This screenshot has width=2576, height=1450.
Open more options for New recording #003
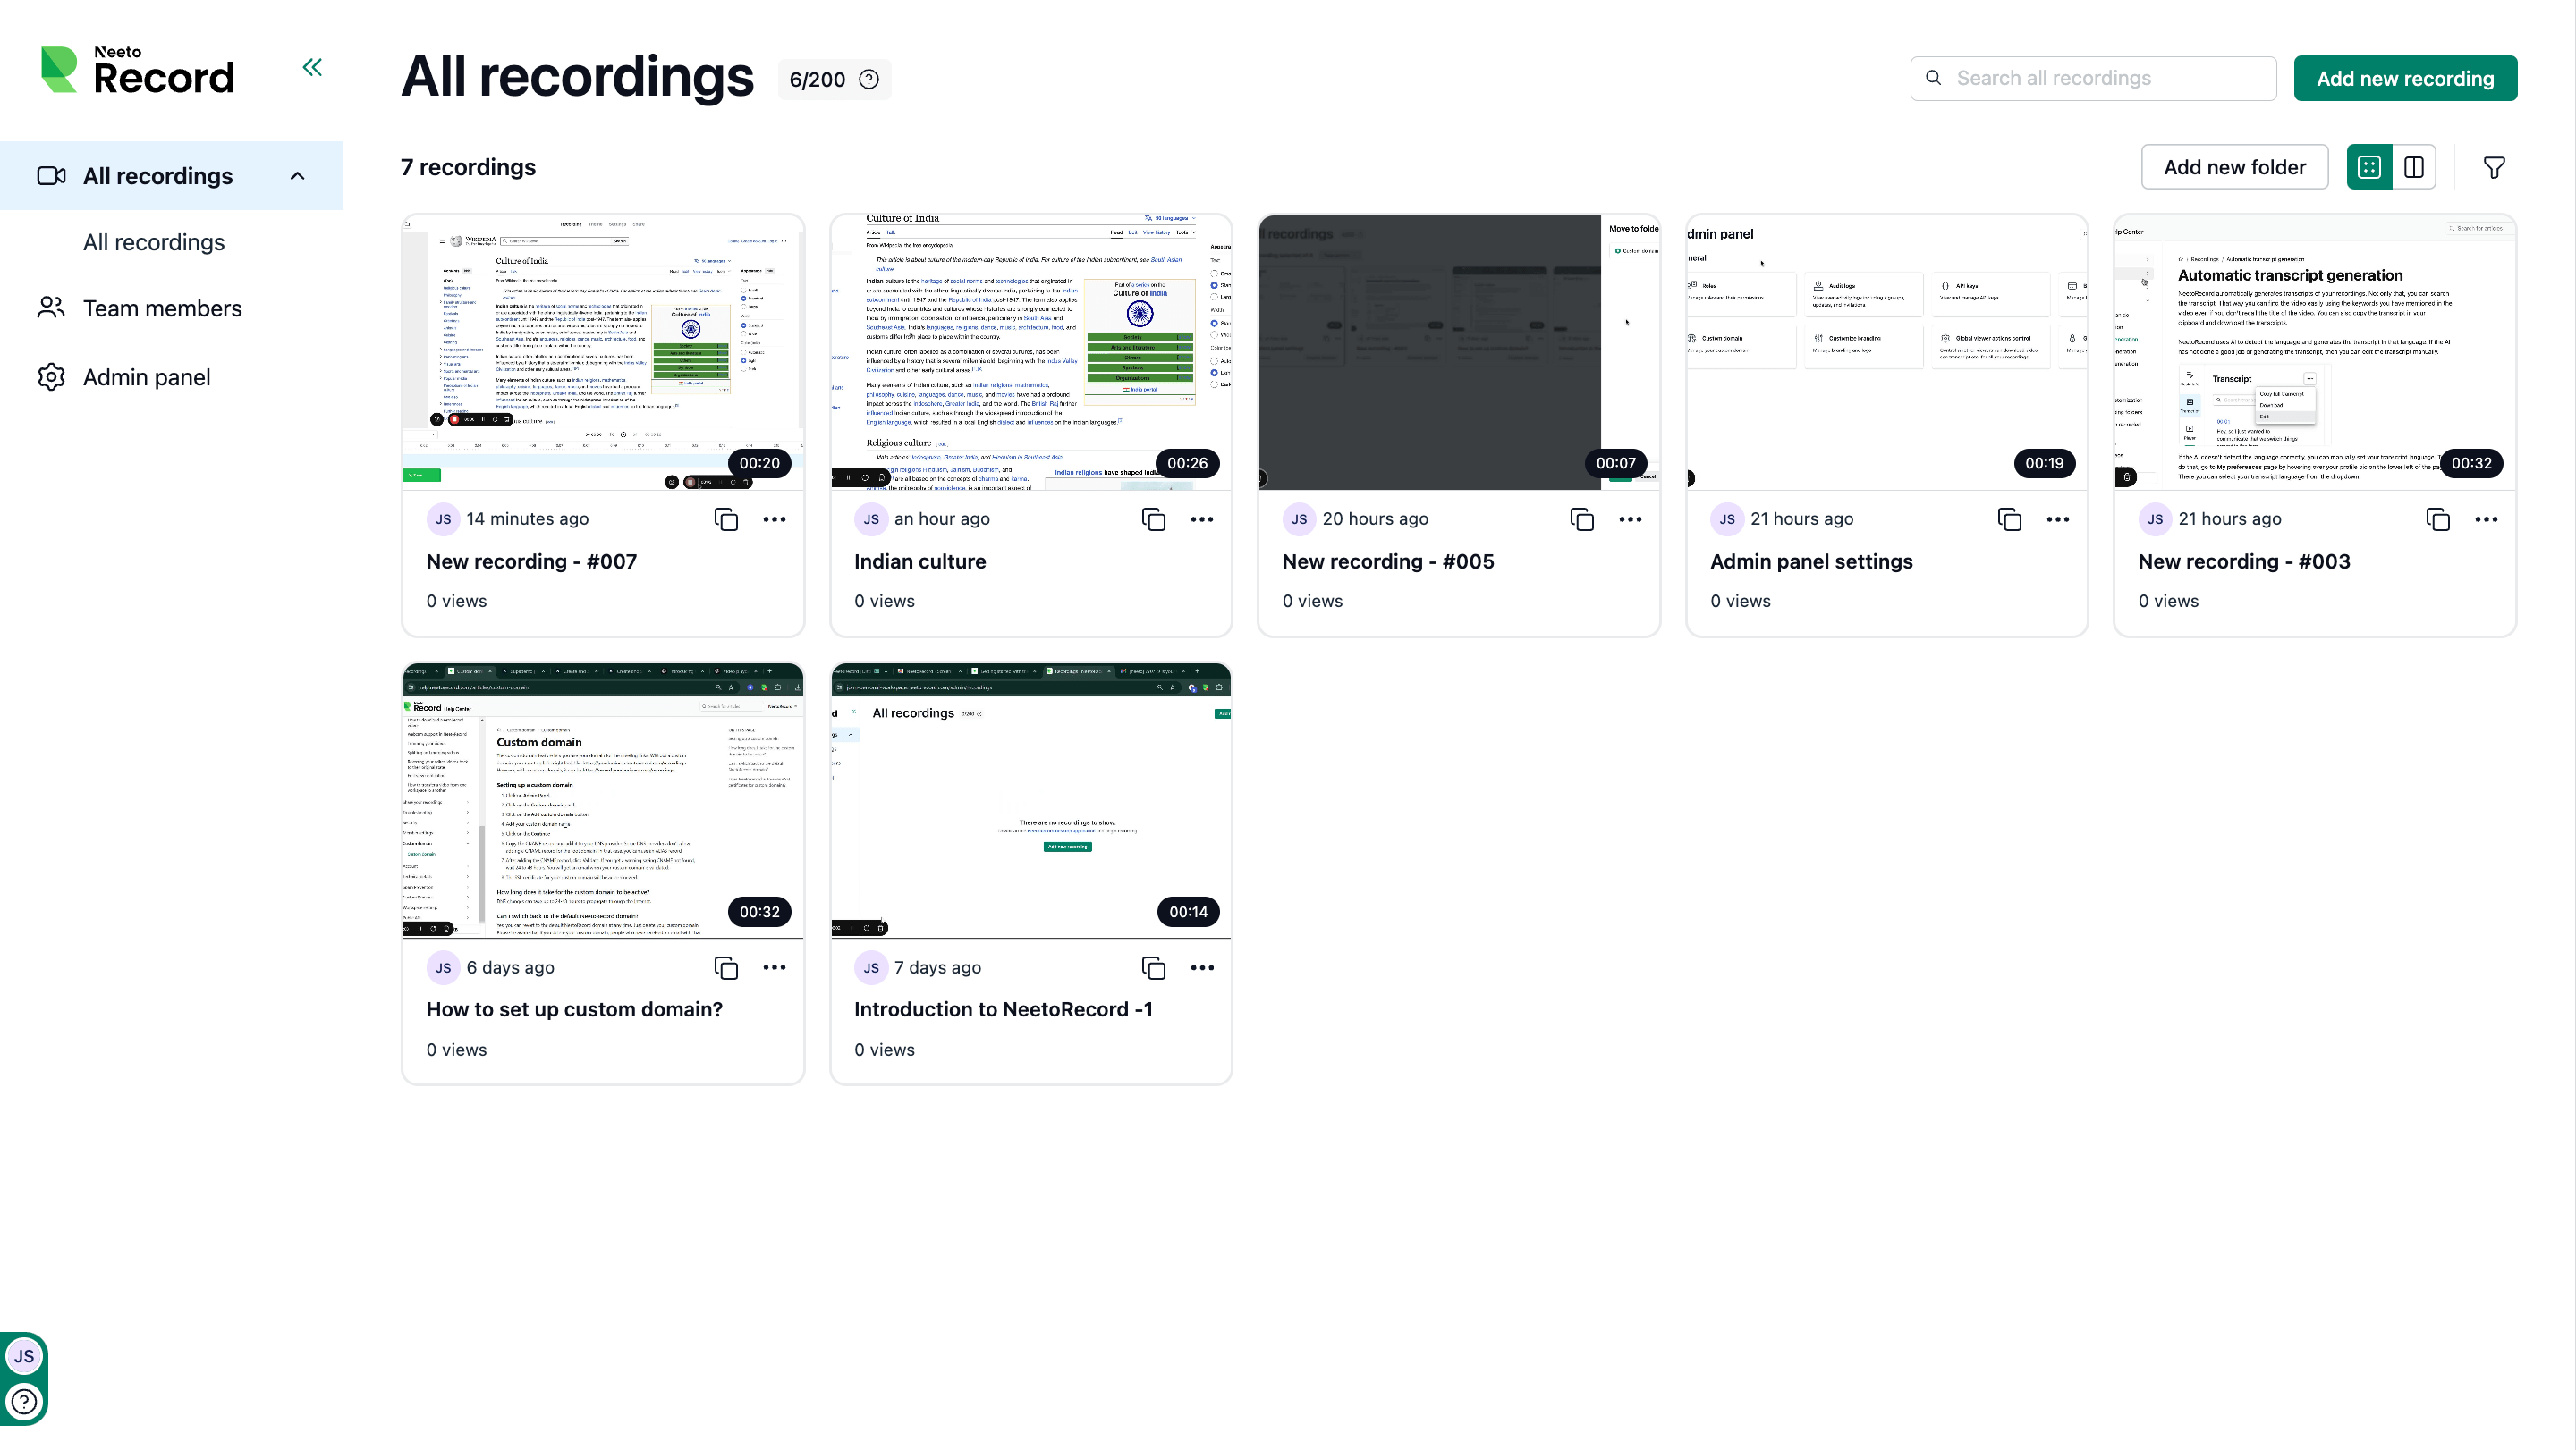click(2485, 519)
